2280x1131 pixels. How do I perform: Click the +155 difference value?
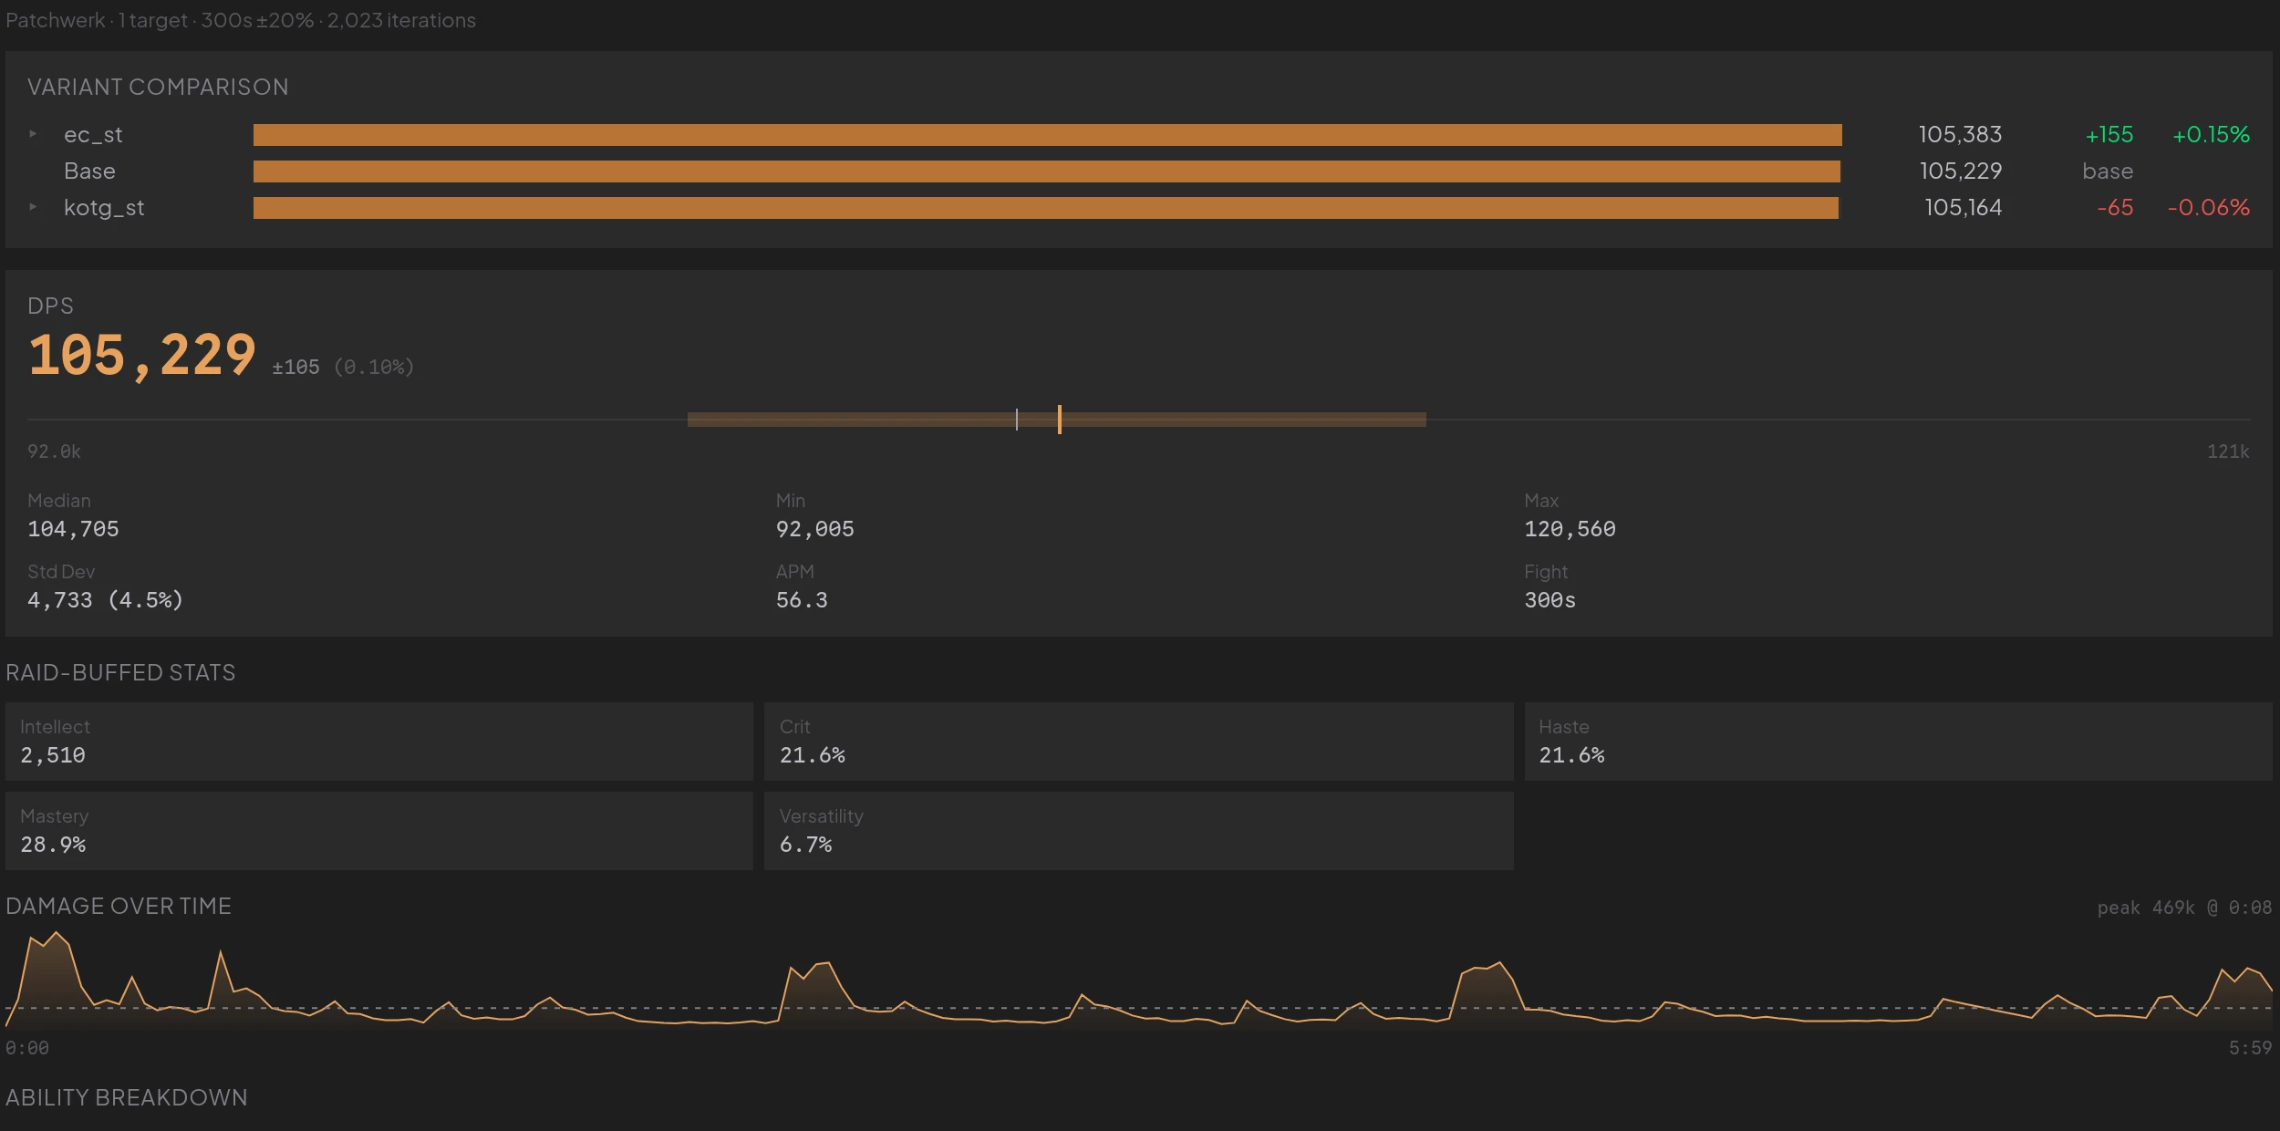click(2109, 135)
